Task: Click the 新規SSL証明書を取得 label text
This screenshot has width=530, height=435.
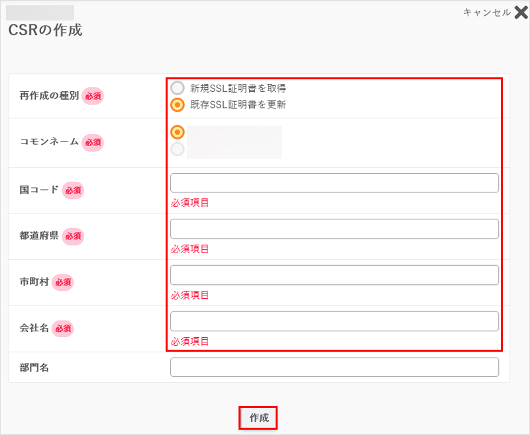Action: coord(238,89)
